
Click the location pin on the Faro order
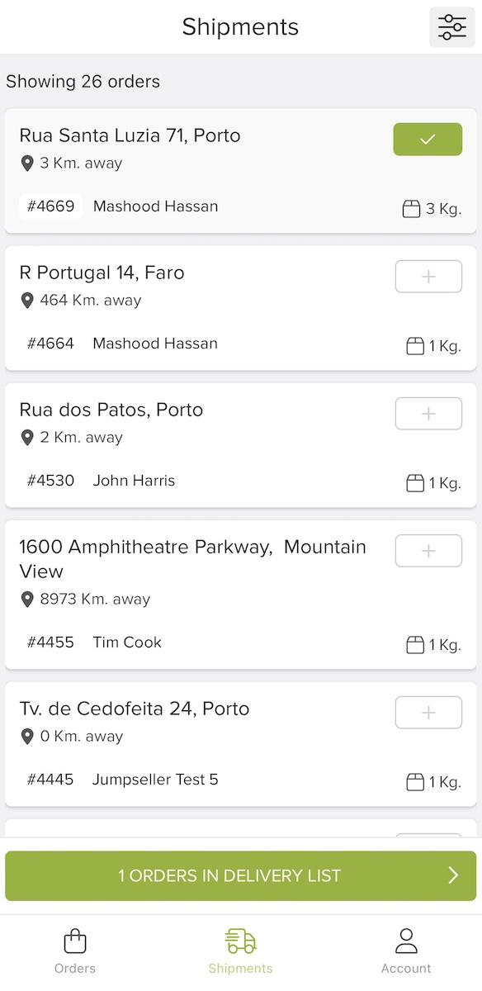26,300
